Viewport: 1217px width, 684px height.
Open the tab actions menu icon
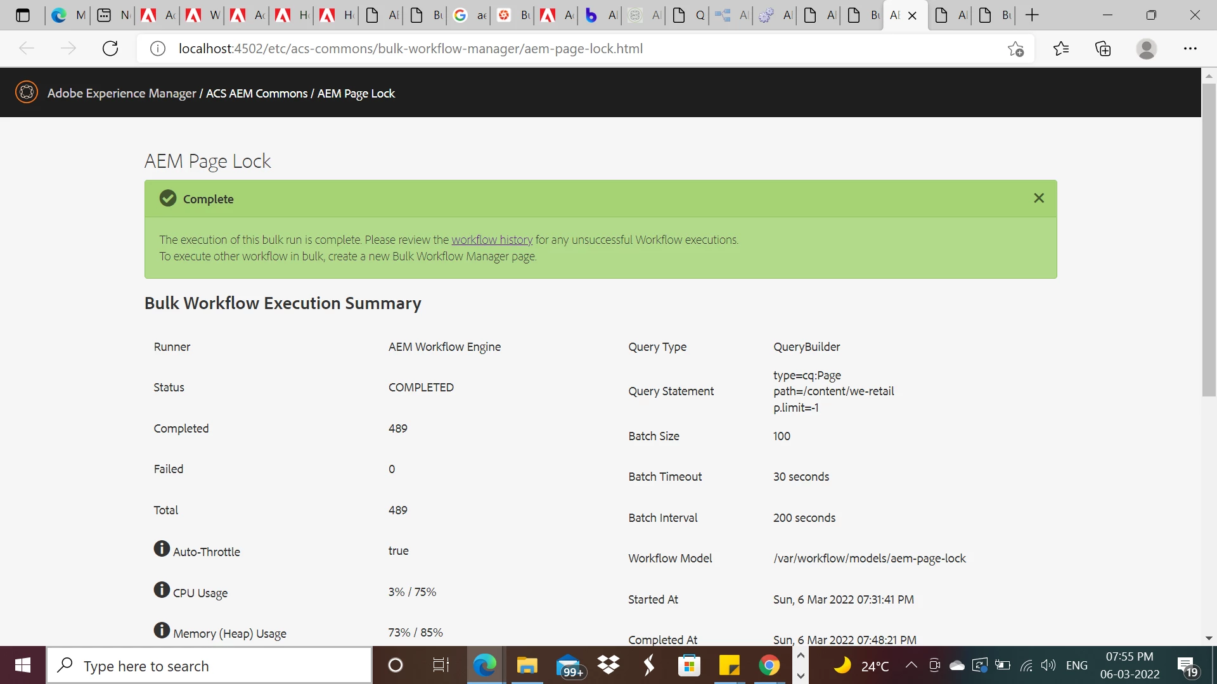click(x=23, y=15)
